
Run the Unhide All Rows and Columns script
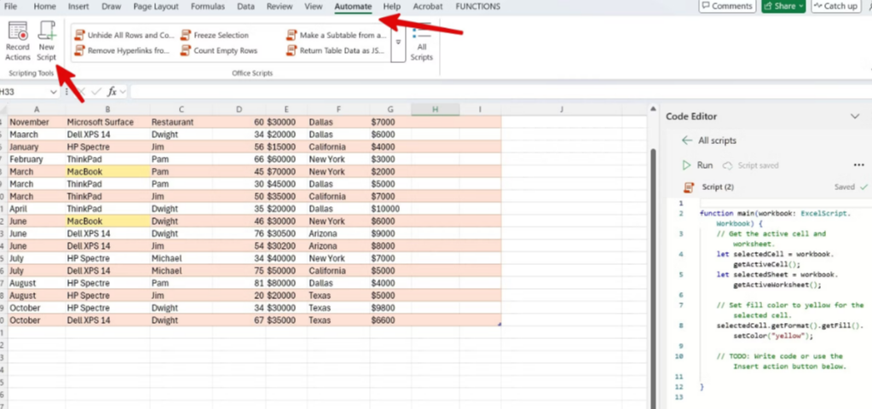[124, 35]
